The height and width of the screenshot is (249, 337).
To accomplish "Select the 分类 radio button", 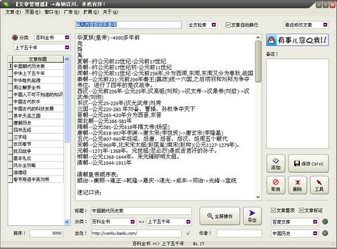I will click(15, 38).
